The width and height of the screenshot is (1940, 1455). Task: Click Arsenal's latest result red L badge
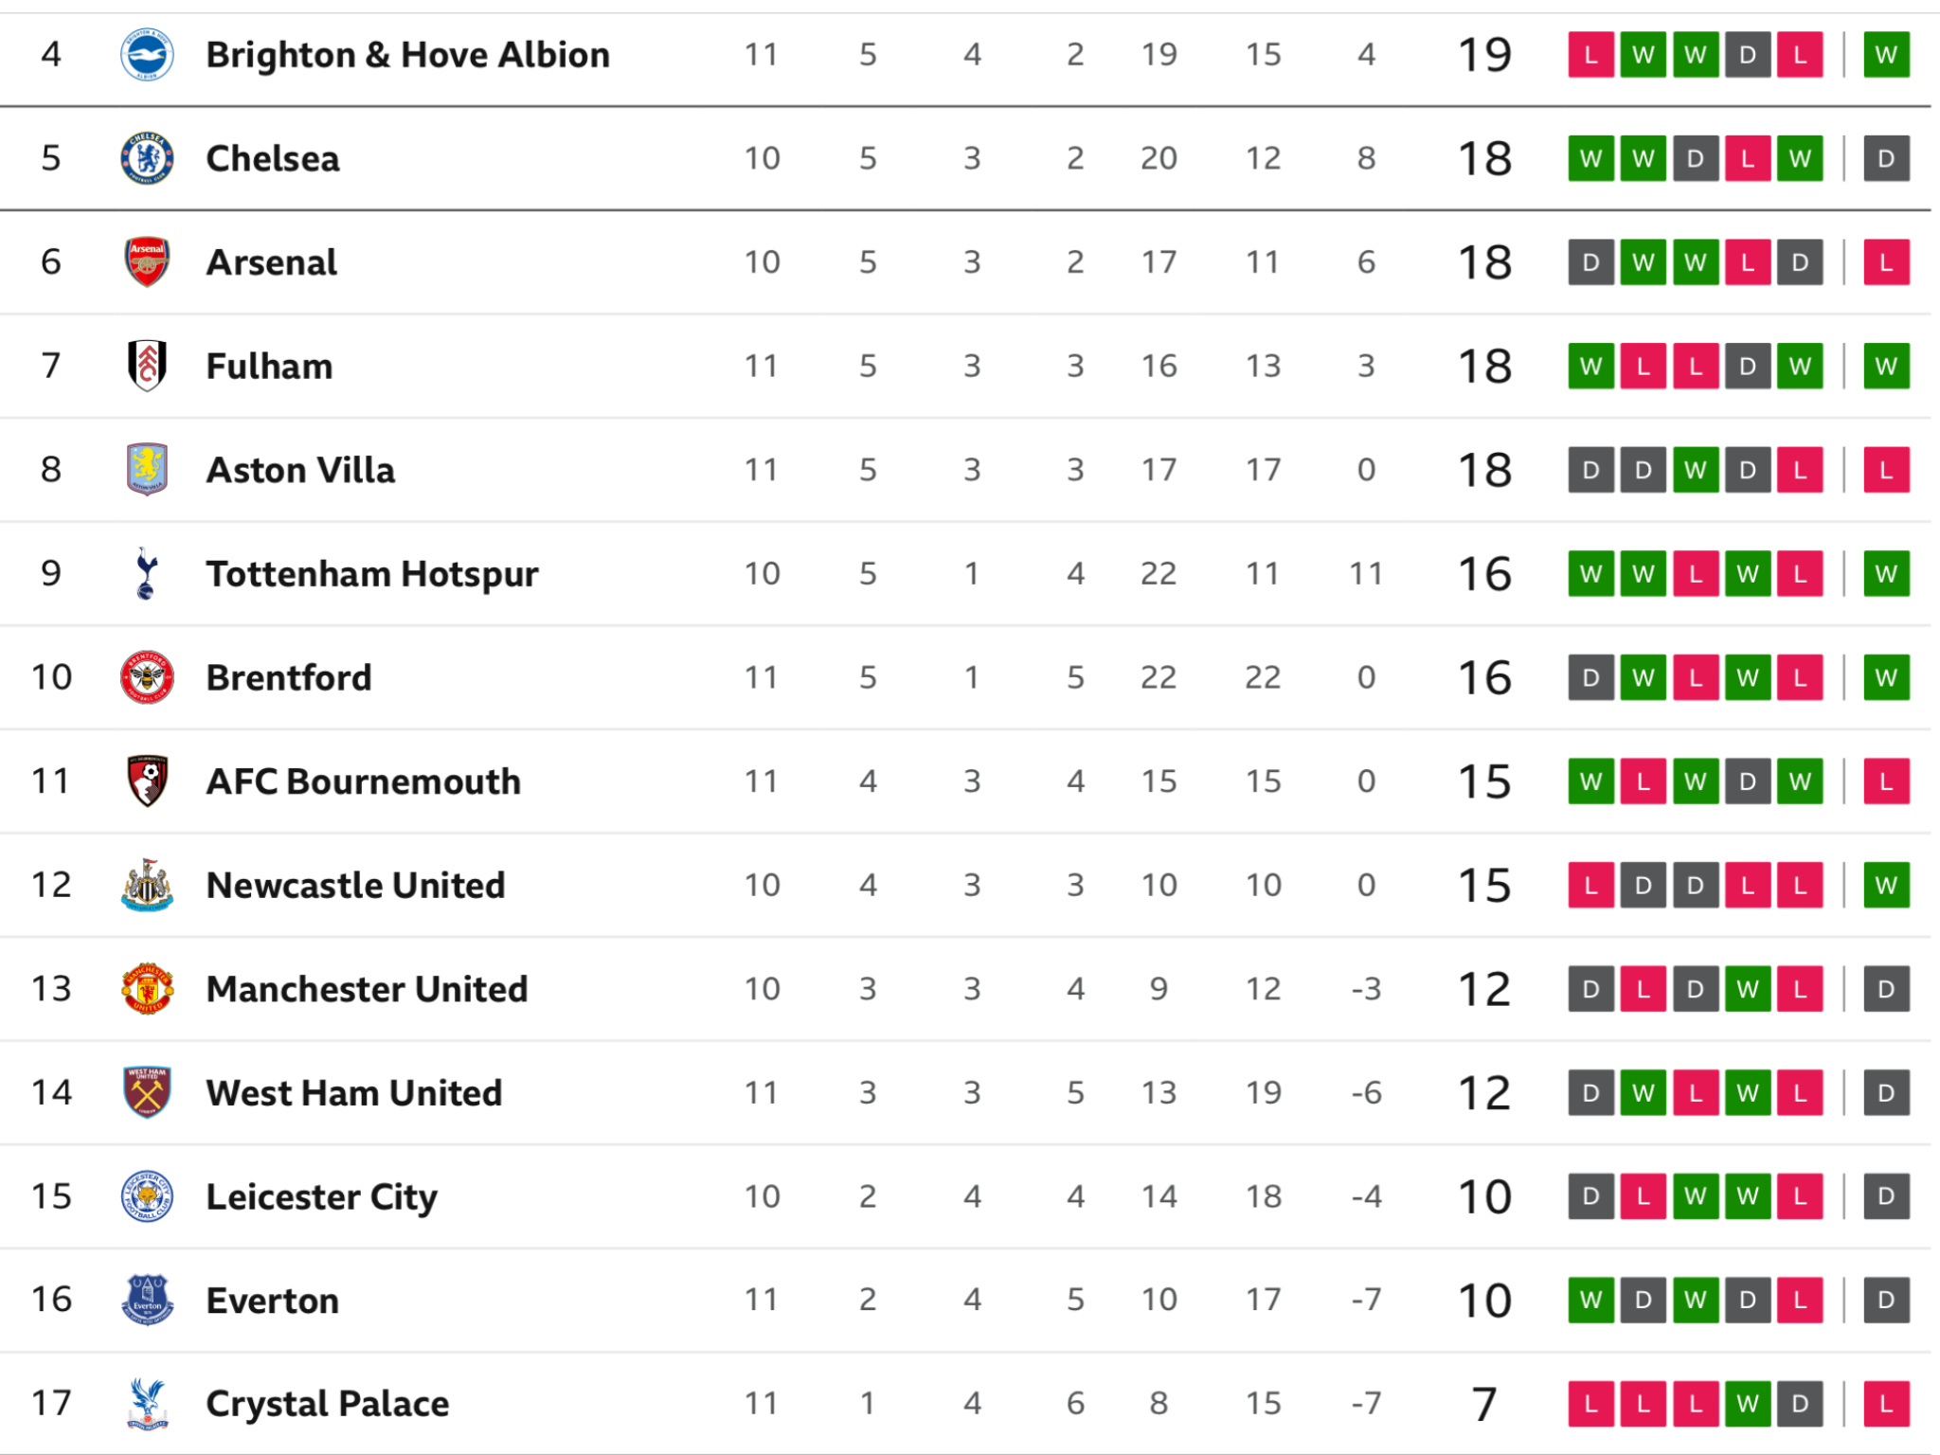(x=1886, y=262)
